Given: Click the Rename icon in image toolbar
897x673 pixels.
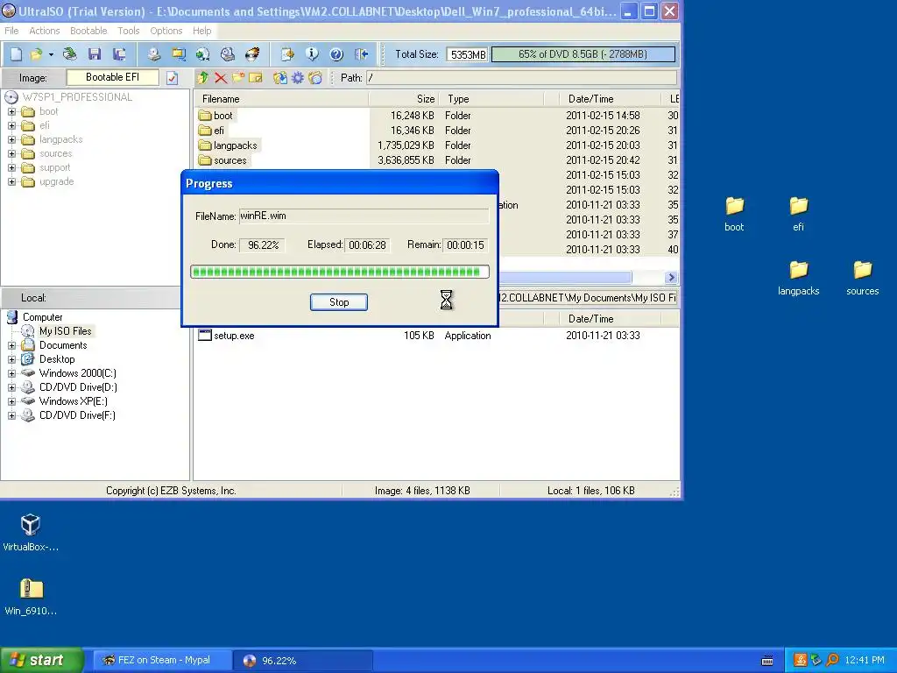Looking at the screenshot, I should (x=256, y=78).
